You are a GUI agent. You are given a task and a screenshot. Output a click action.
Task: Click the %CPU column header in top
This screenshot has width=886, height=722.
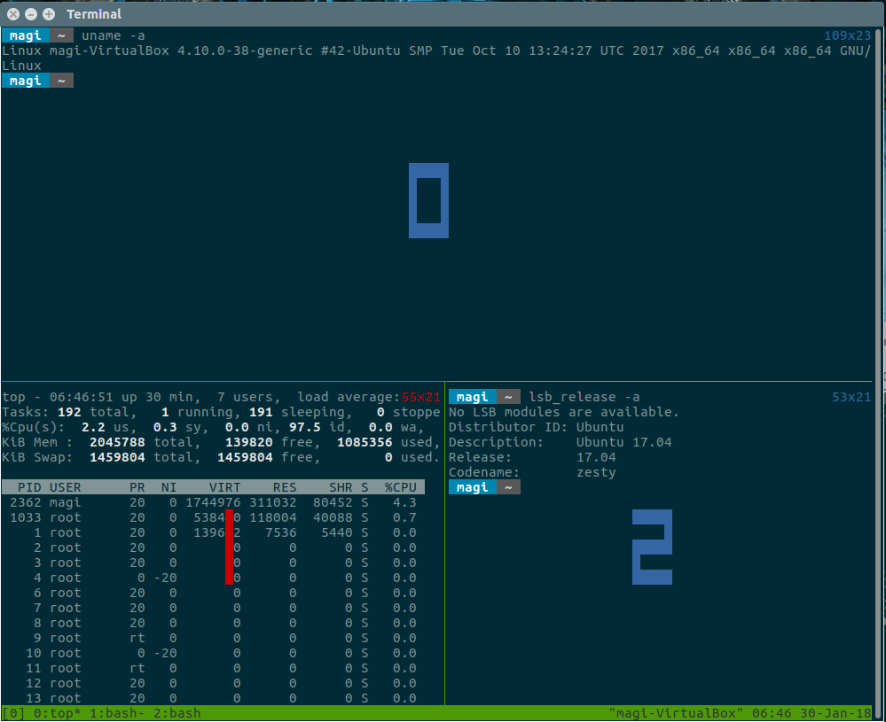pos(400,487)
